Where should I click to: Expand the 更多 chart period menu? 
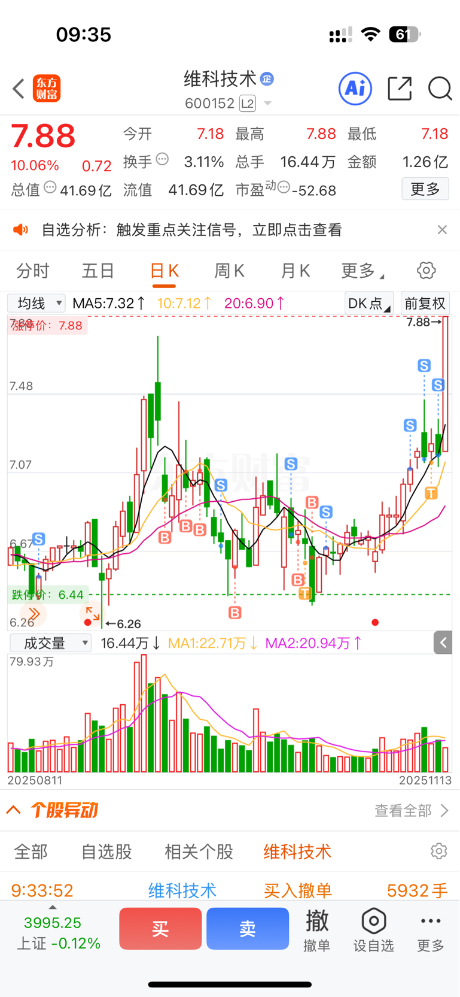pyautogui.click(x=362, y=271)
